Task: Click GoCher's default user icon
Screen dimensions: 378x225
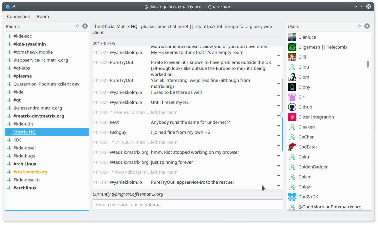Action: point(292,137)
